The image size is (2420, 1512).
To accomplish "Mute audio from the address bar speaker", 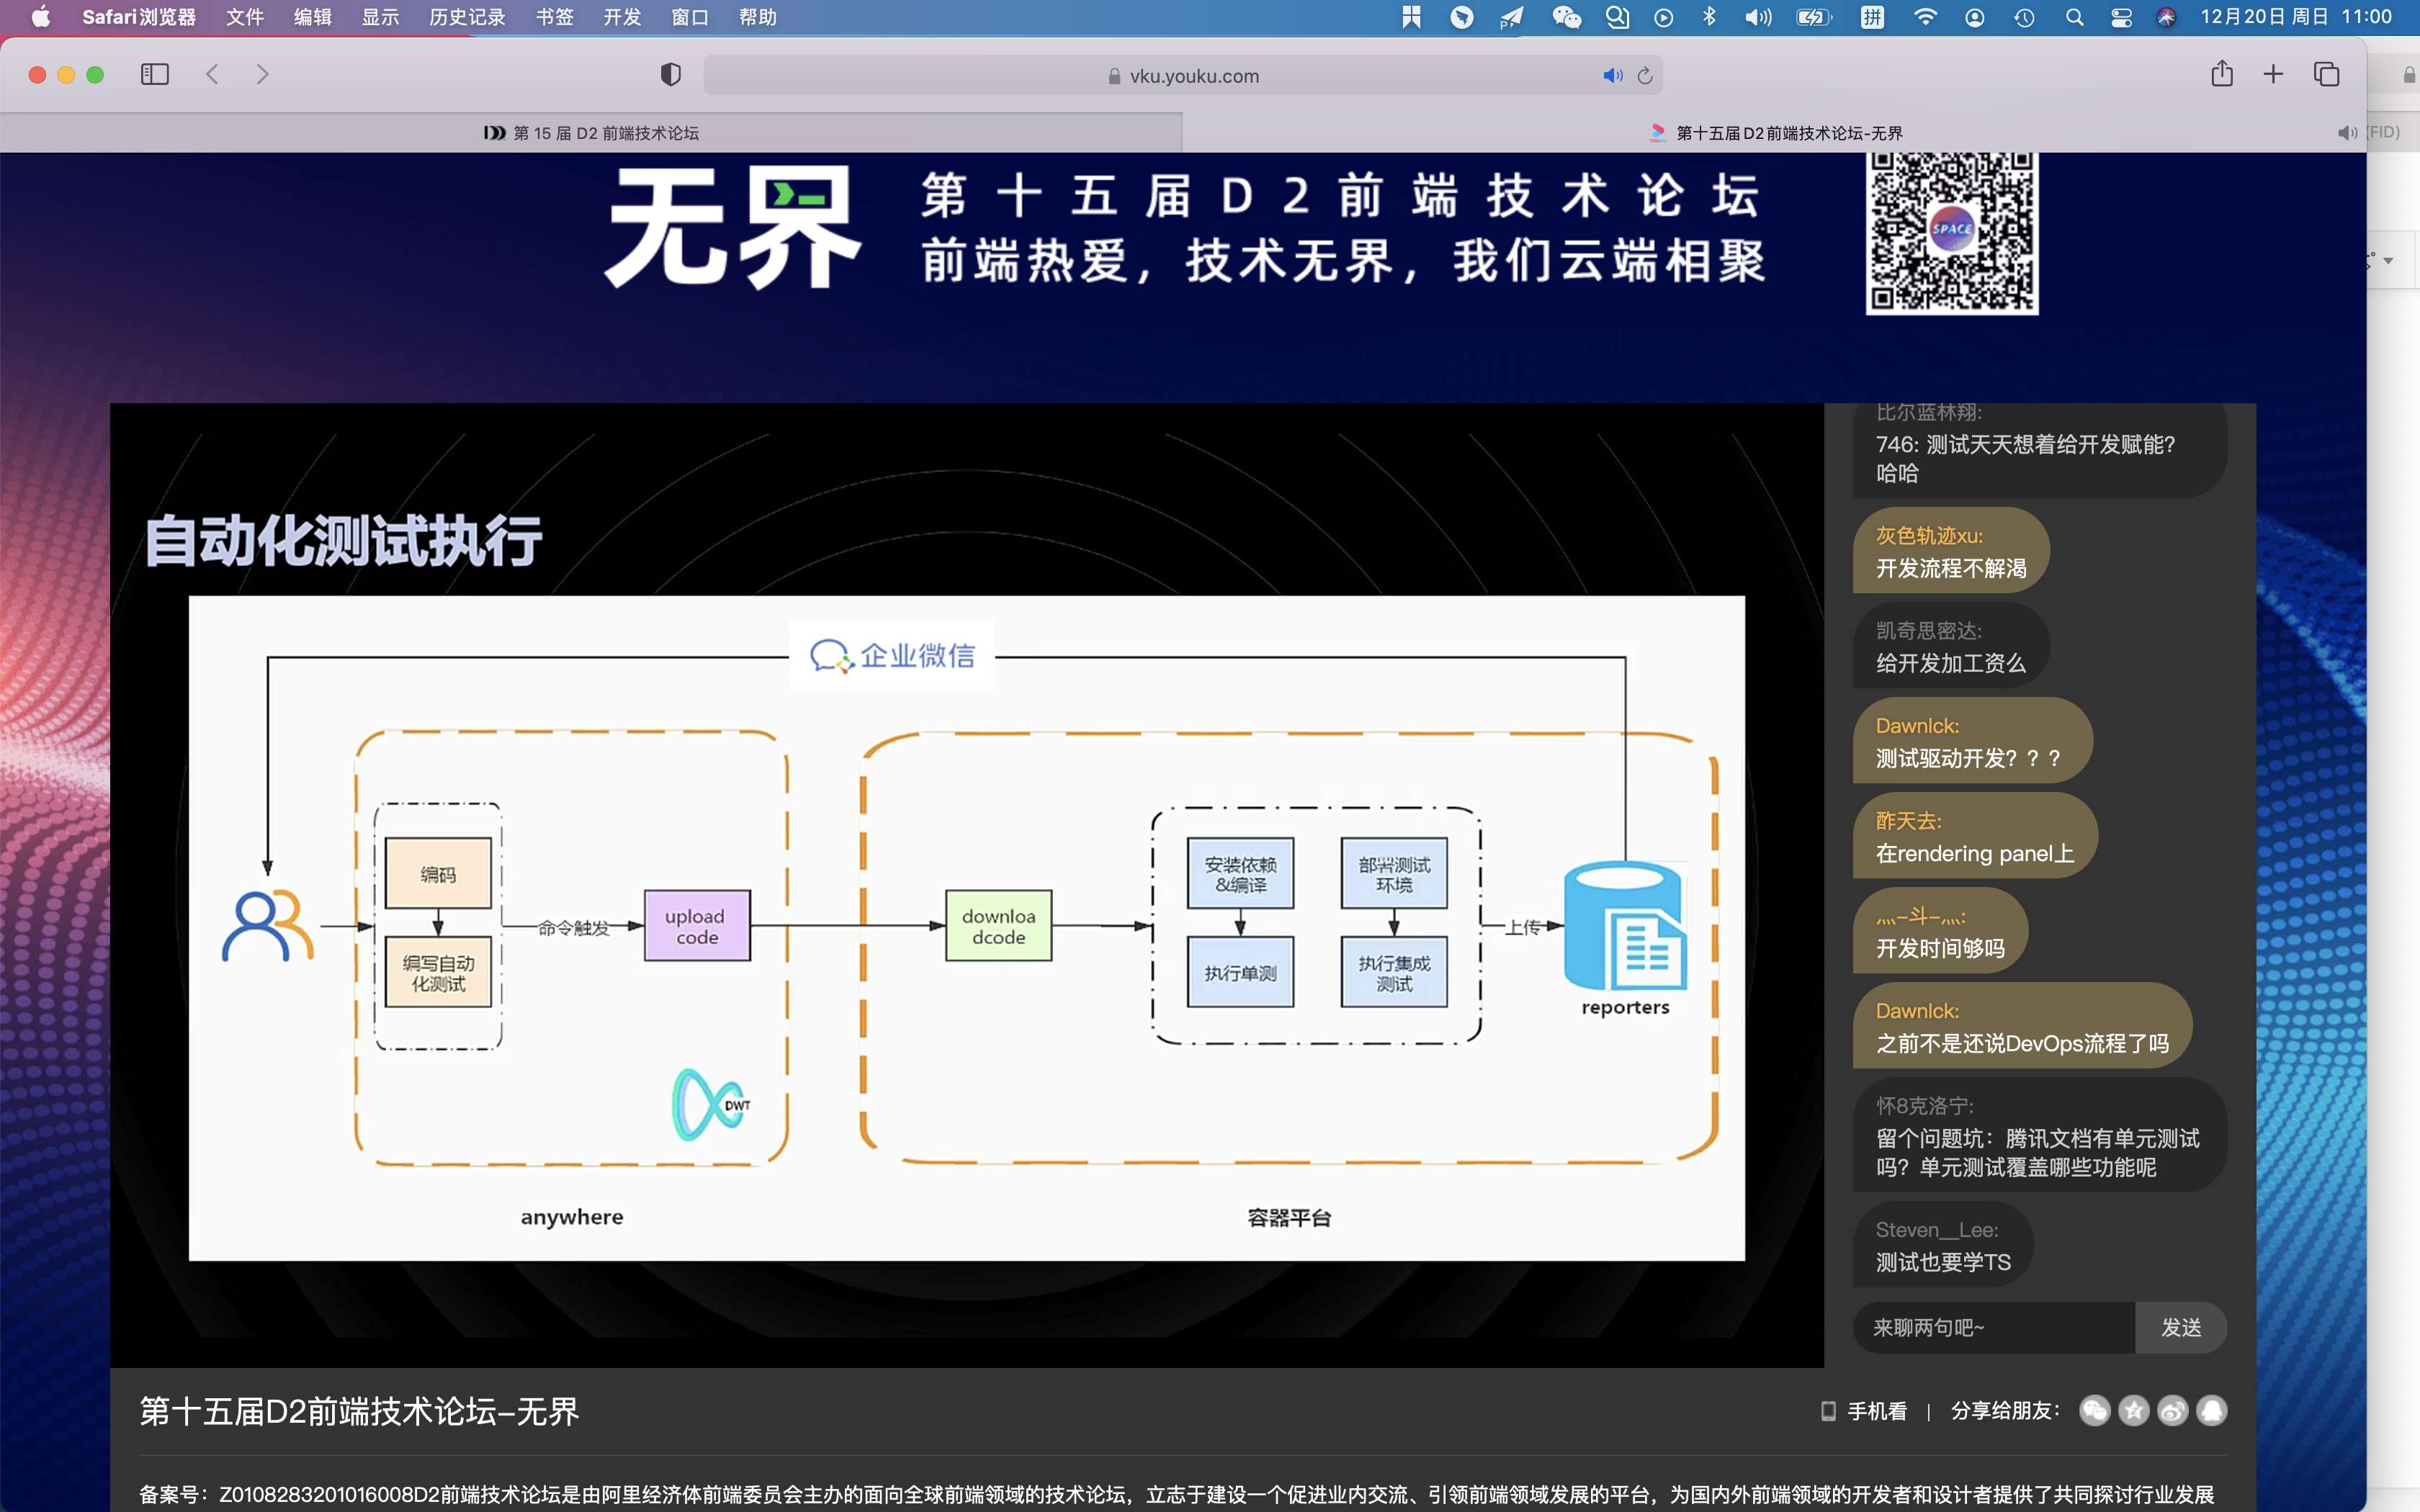I will 1611,76.
